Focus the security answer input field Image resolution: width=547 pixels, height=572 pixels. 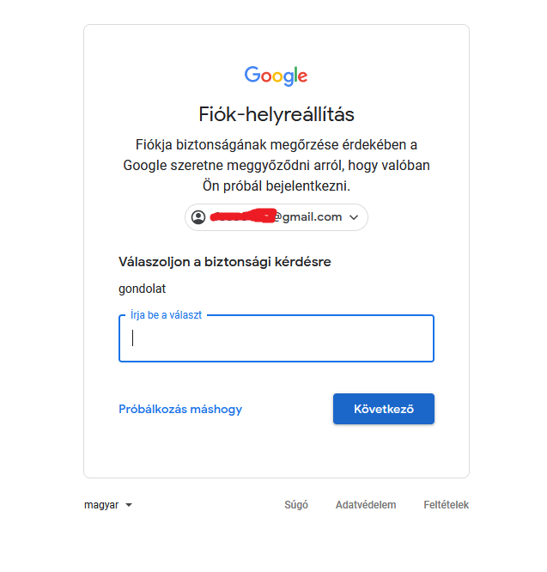coord(276,338)
